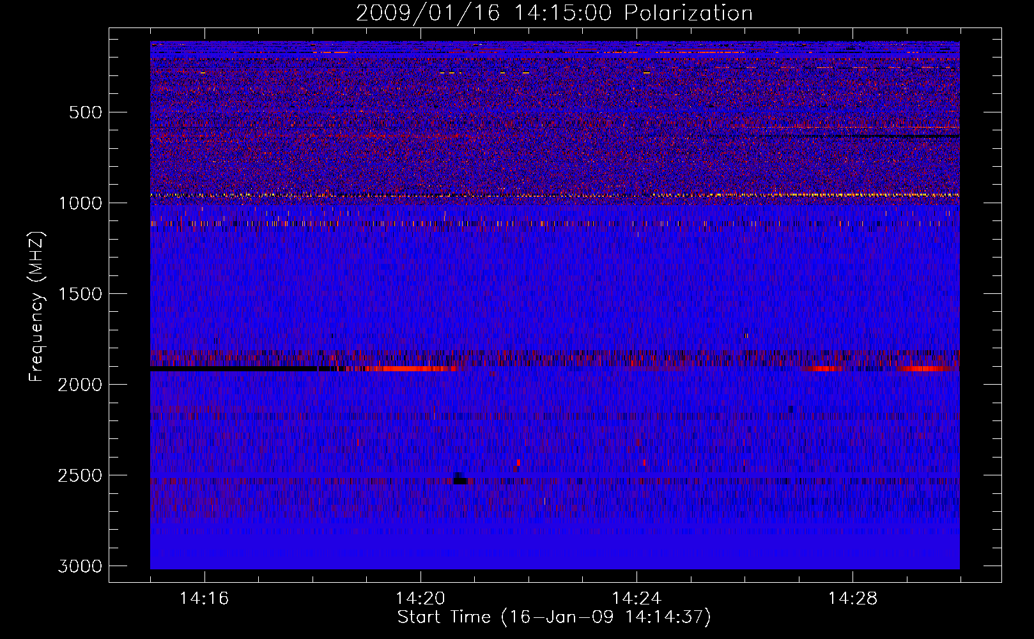Image resolution: width=1034 pixels, height=639 pixels.
Task: Click the '500' frequency tick label
Action: 86,112
